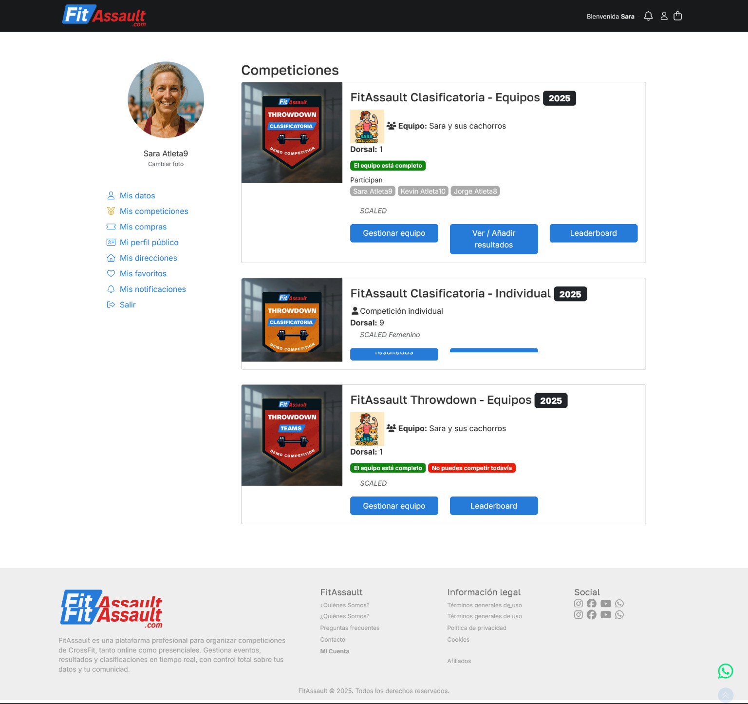Click the "Información legal" footer heading

tap(484, 592)
